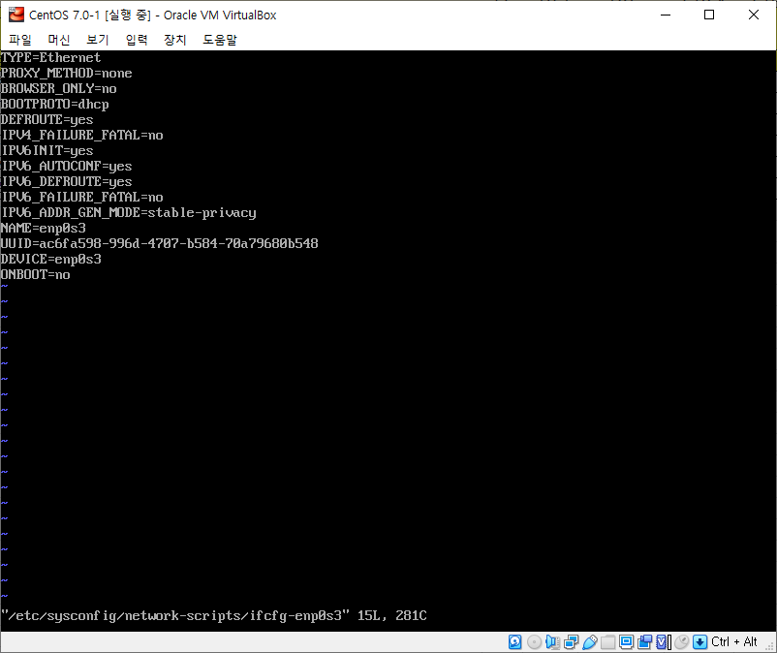The width and height of the screenshot is (777, 653).
Task: Open the recording status indicator
Action: tap(644, 642)
